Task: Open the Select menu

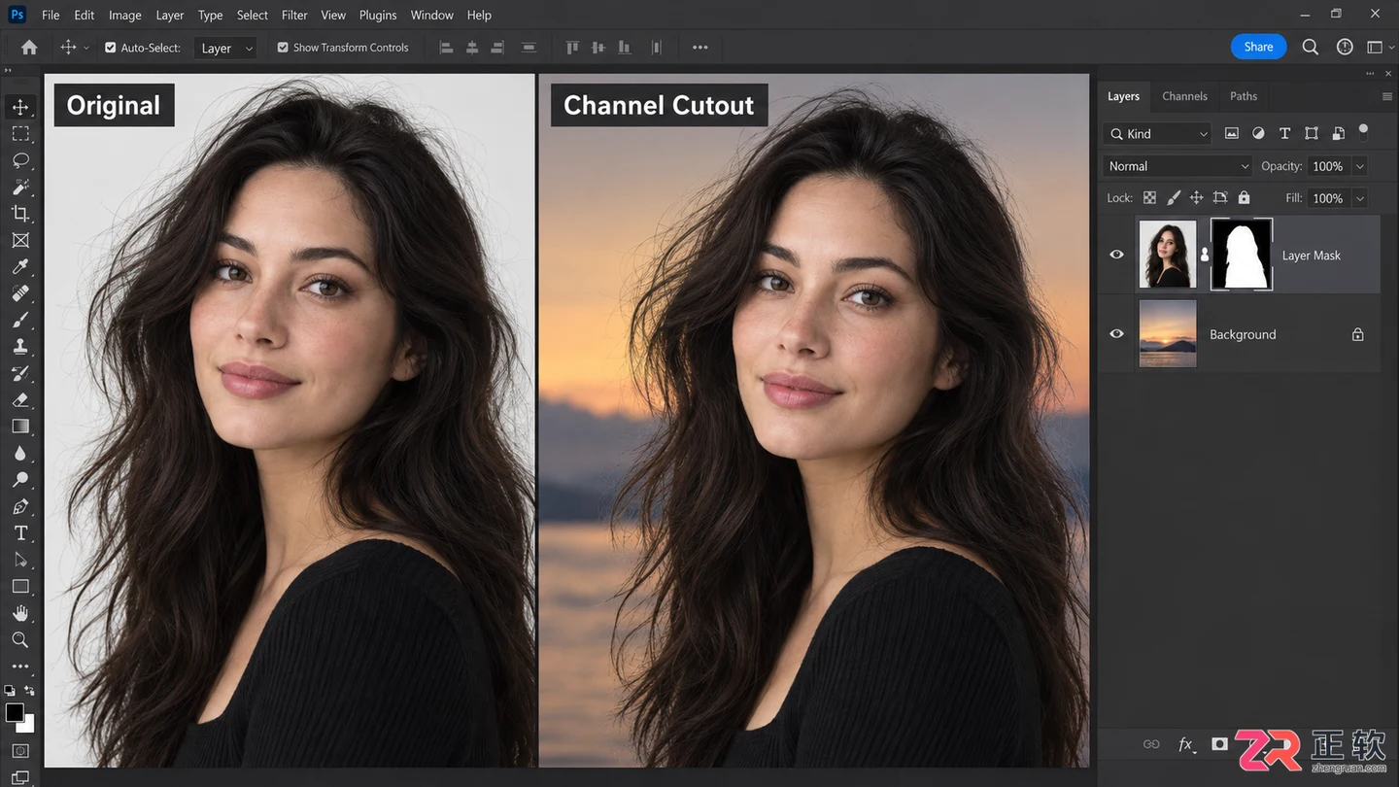Action: pyautogui.click(x=253, y=15)
